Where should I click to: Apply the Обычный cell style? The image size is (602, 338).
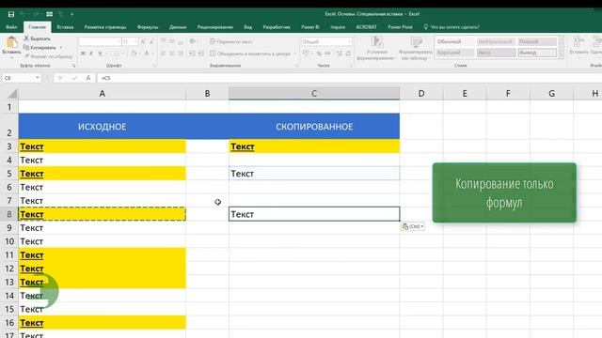click(455, 41)
